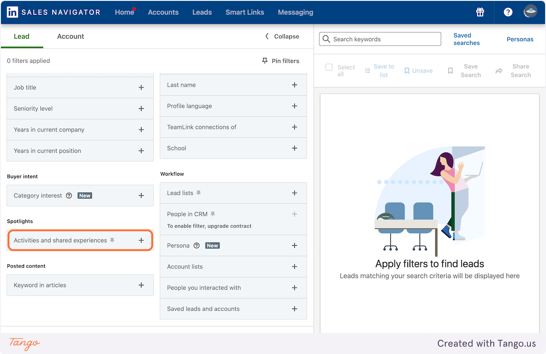Expand the Years in current company filter
The width and height of the screenshot is (546, 354).
pyautogui.click(x=141, y=130)
